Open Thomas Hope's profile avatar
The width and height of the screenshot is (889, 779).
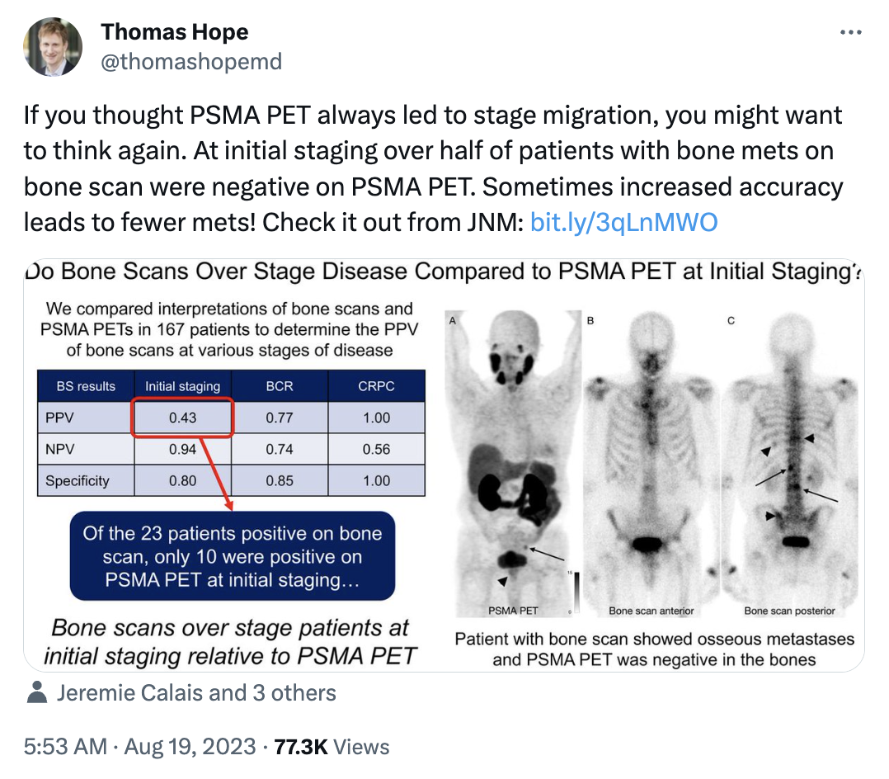[53, 47]
